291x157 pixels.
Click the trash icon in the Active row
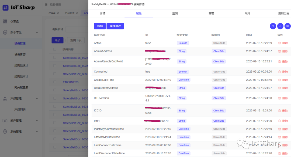[279, 43]
